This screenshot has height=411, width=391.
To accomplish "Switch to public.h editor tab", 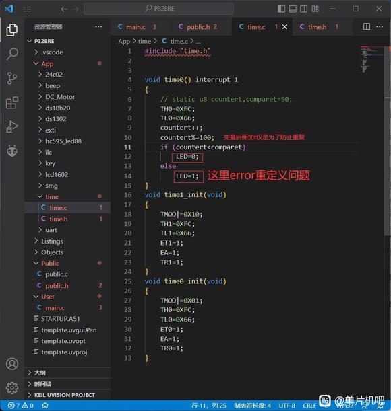I will [x=198, y=27].
